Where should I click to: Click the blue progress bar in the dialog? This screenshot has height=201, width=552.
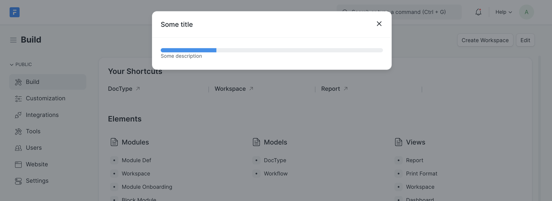coord(188,50)
